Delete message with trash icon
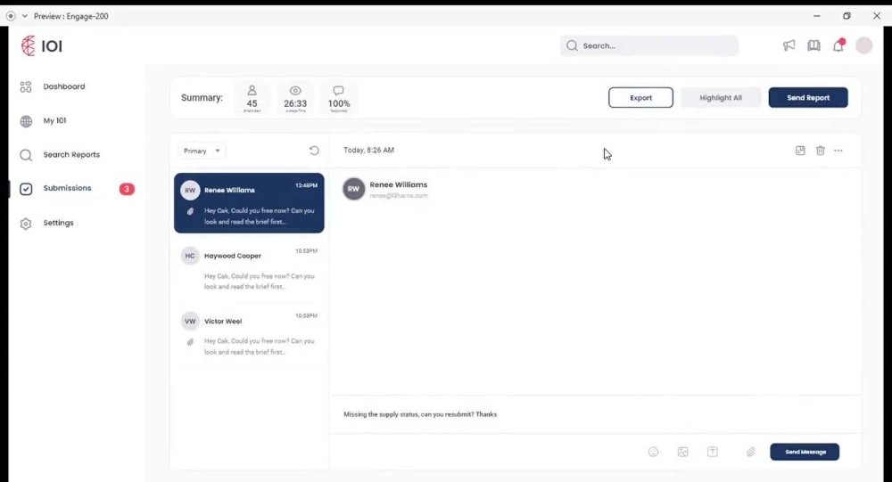This screenshot has width=892, height=482. coord(820,151)
